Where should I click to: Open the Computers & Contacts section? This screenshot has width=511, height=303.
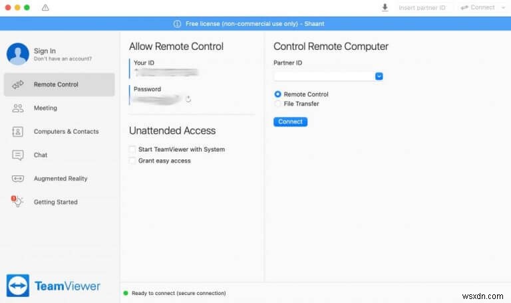click(59, 132)
